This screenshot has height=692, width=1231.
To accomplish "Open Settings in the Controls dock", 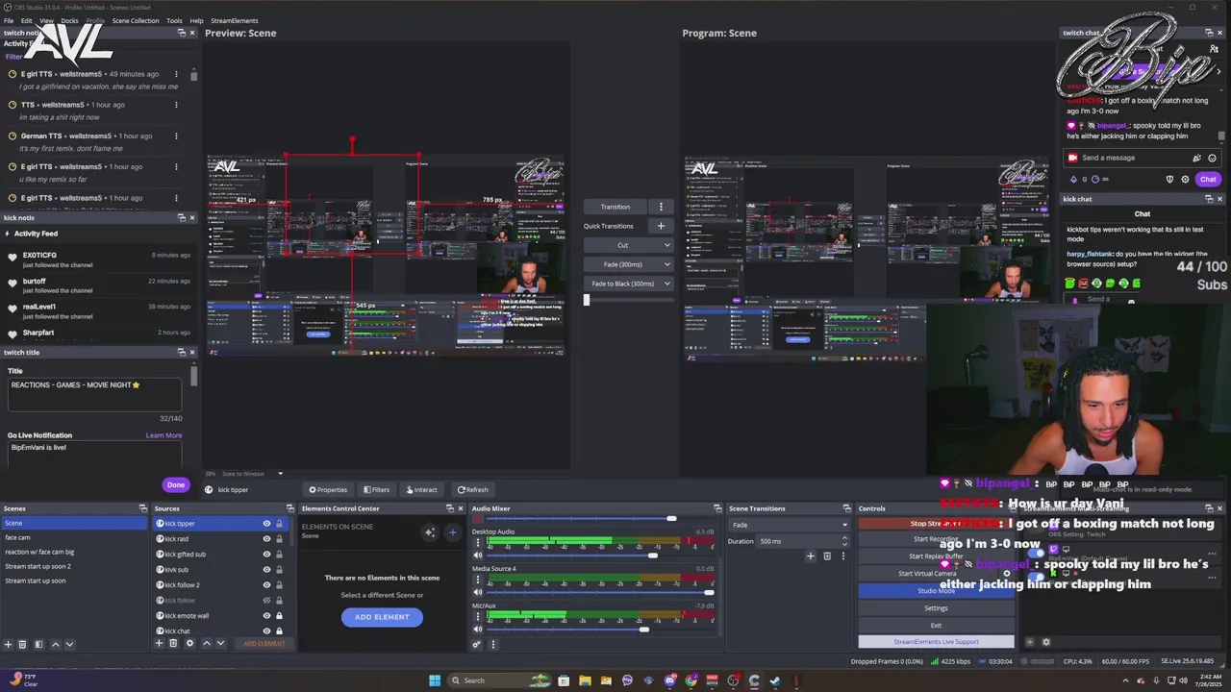I will (936, 607).
